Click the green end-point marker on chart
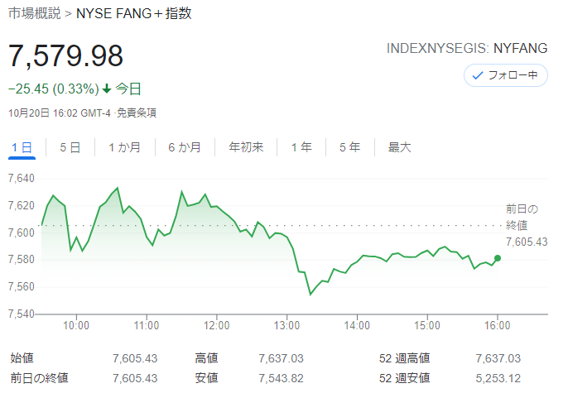 (498, 258)
